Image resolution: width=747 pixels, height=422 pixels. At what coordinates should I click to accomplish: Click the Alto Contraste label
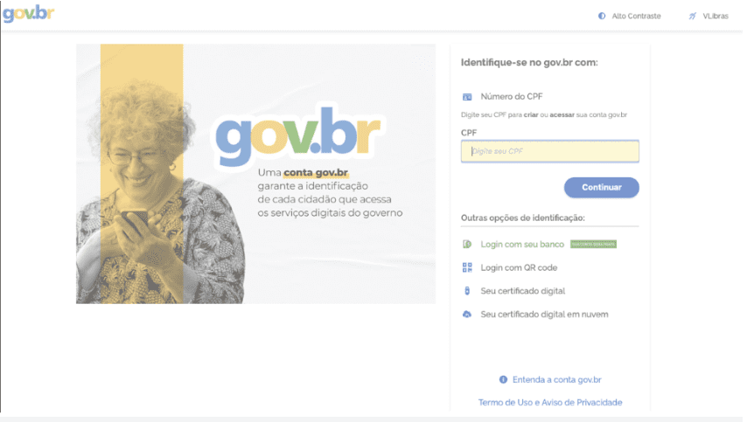click(636, 17)
